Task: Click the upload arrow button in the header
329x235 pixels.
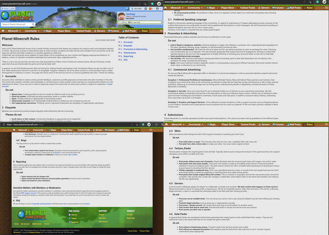Action: coord(136,9)
